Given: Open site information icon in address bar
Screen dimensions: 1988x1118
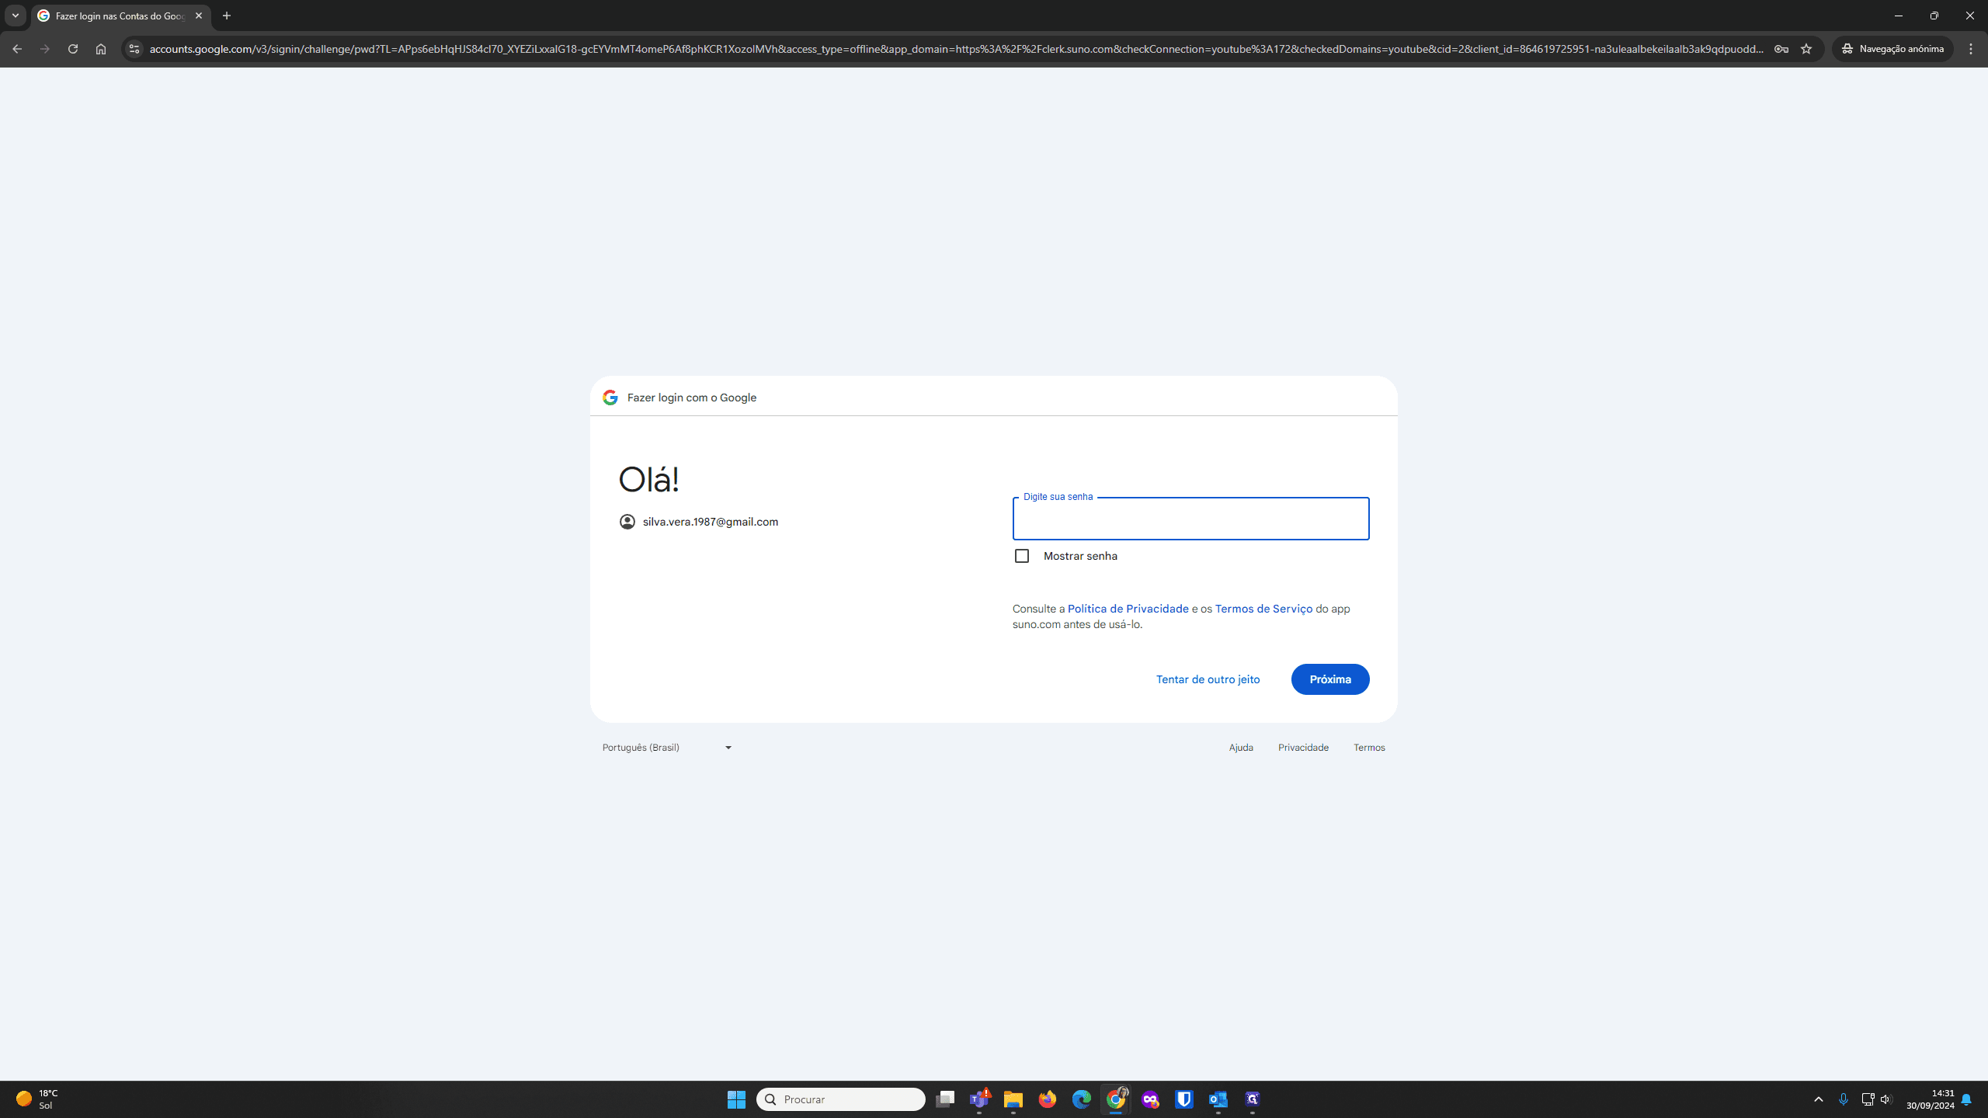Looking at the screenshot, I should click(134, 49).
